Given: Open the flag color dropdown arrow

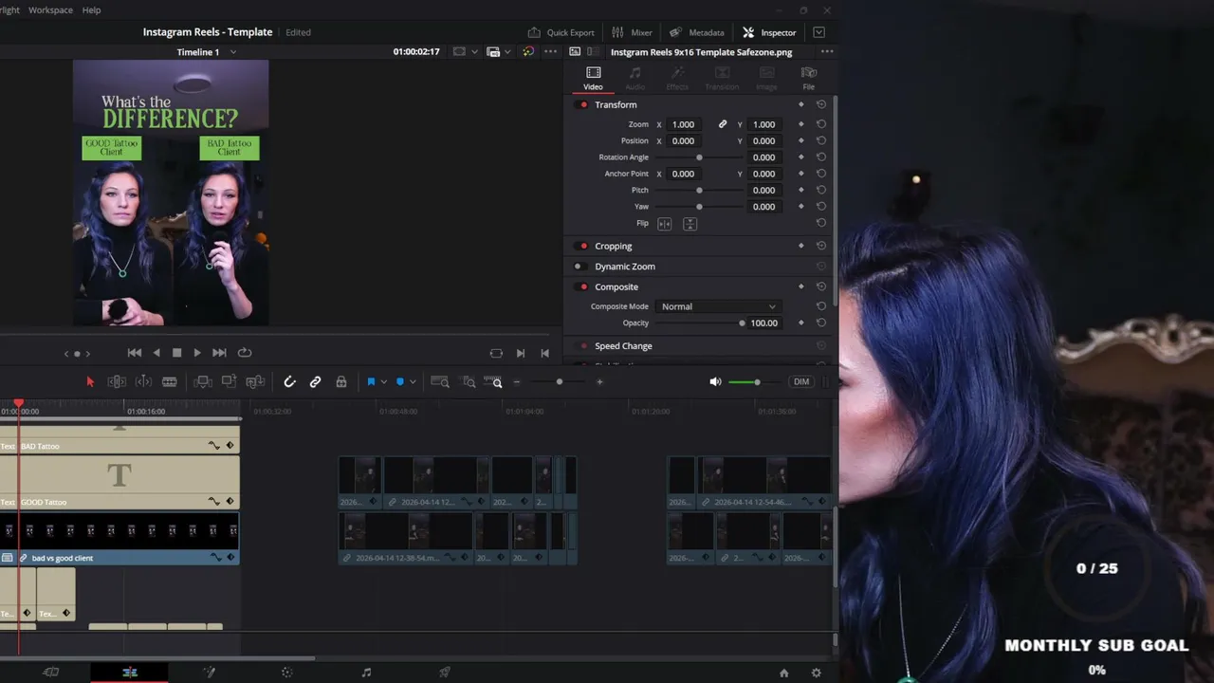Looking at the screenshot, I should pos(383,382).
